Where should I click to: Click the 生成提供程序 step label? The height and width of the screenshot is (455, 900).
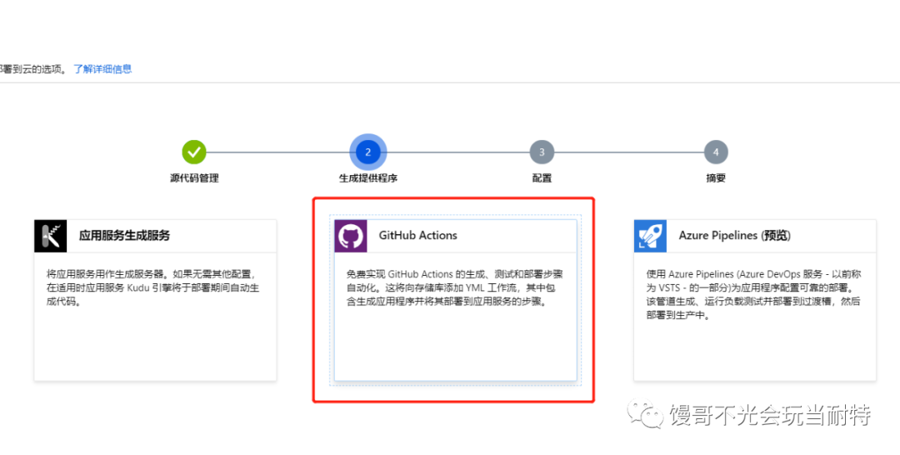[x=368, y=178]
